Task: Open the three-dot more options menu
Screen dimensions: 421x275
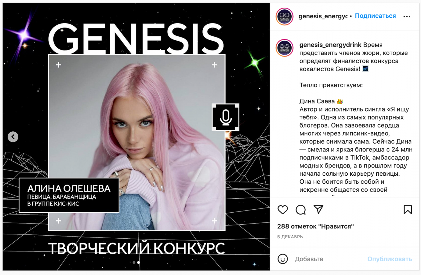Action: (407, 16)
